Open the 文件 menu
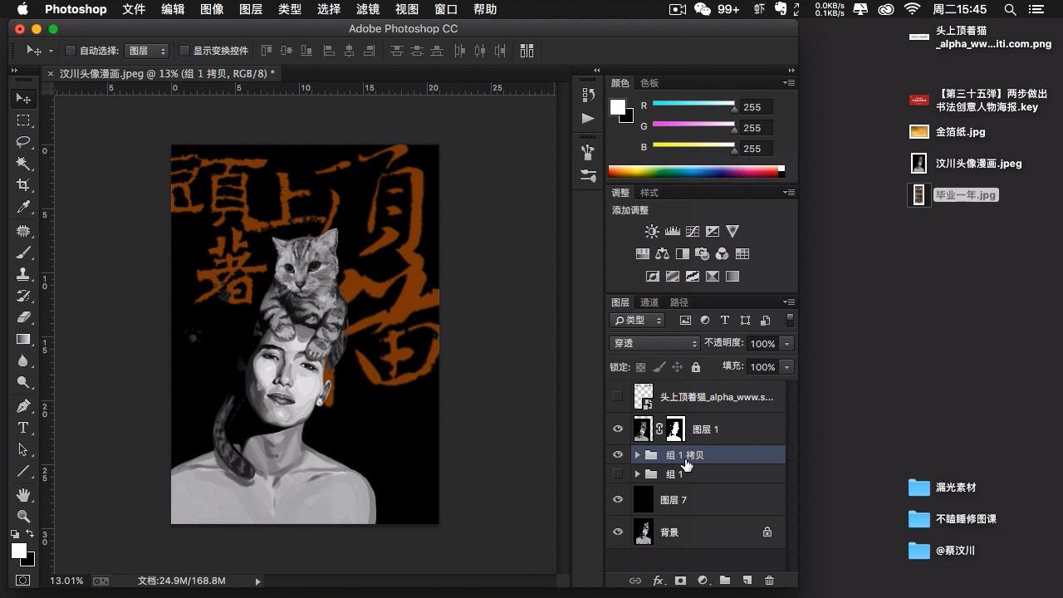 [x=134, y=9]
